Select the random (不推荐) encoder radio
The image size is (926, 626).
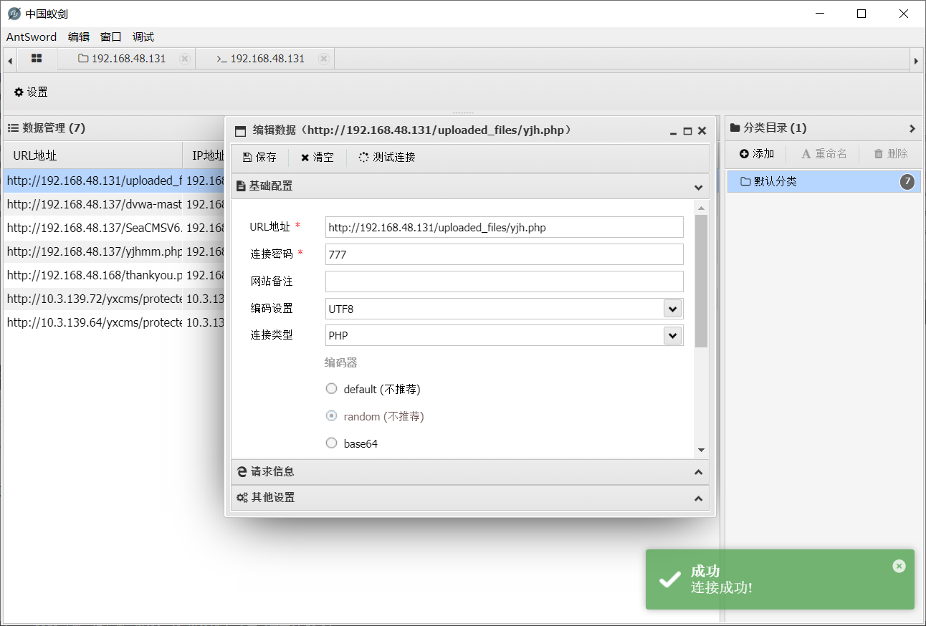[331, 415]
